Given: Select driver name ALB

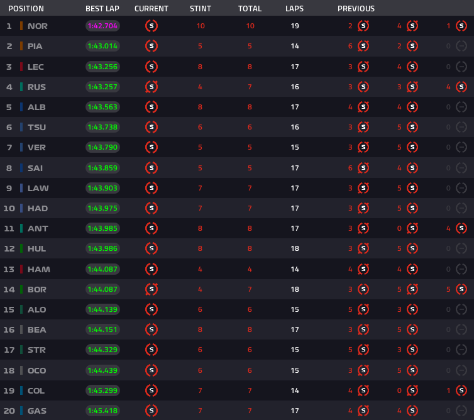Looking at the screenshot, I should point(36,107).
